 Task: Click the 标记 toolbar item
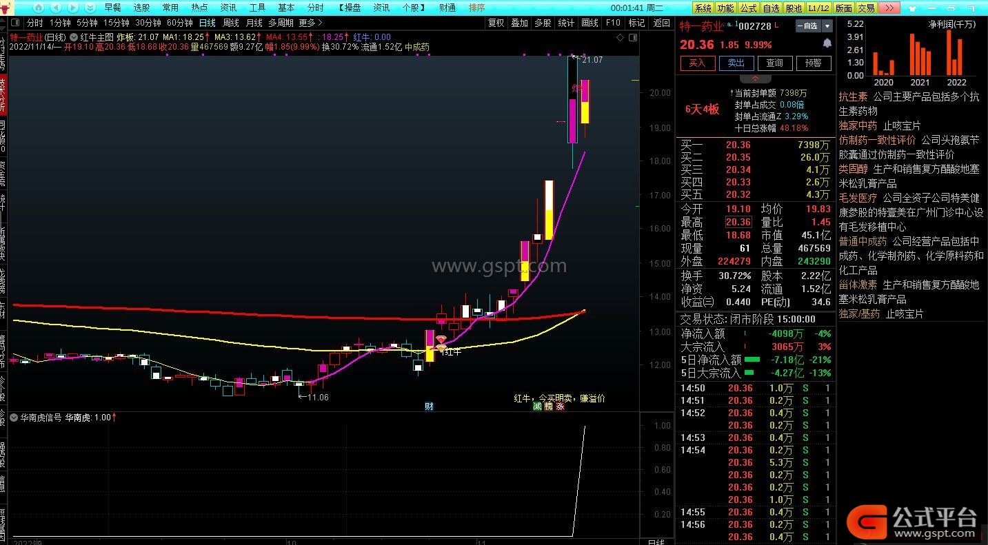(x=637, y=23)
